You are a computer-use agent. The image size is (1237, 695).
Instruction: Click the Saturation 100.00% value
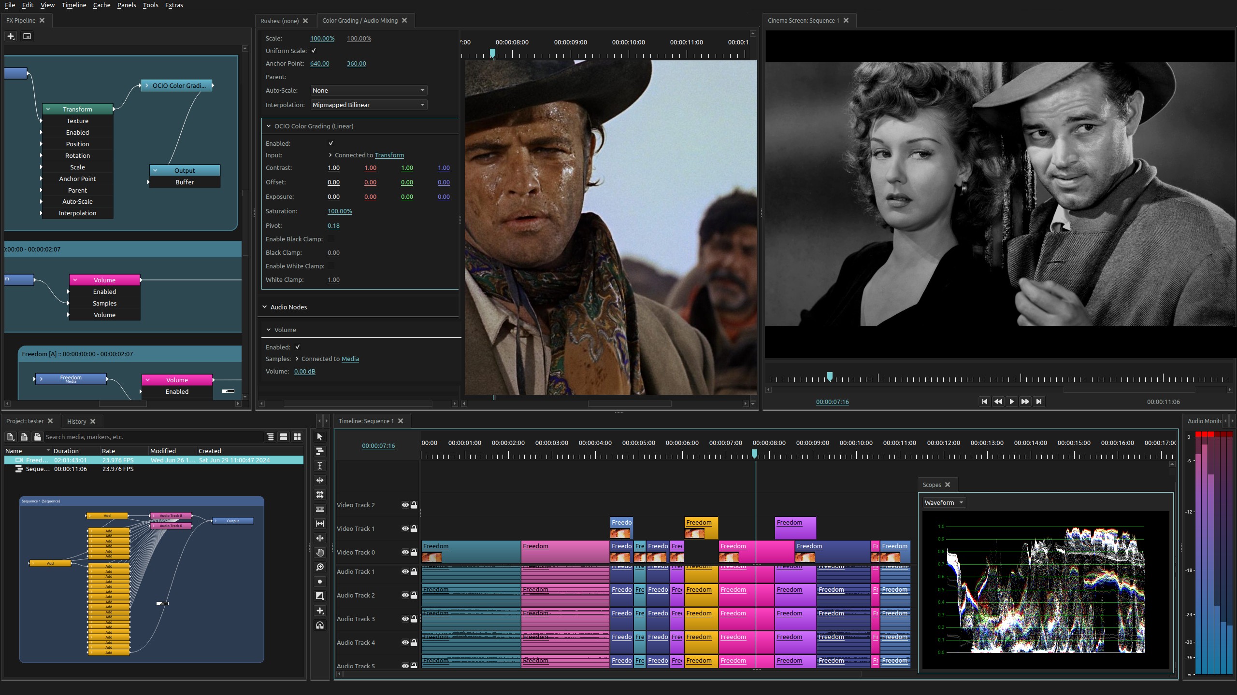(x=340, y=211)
